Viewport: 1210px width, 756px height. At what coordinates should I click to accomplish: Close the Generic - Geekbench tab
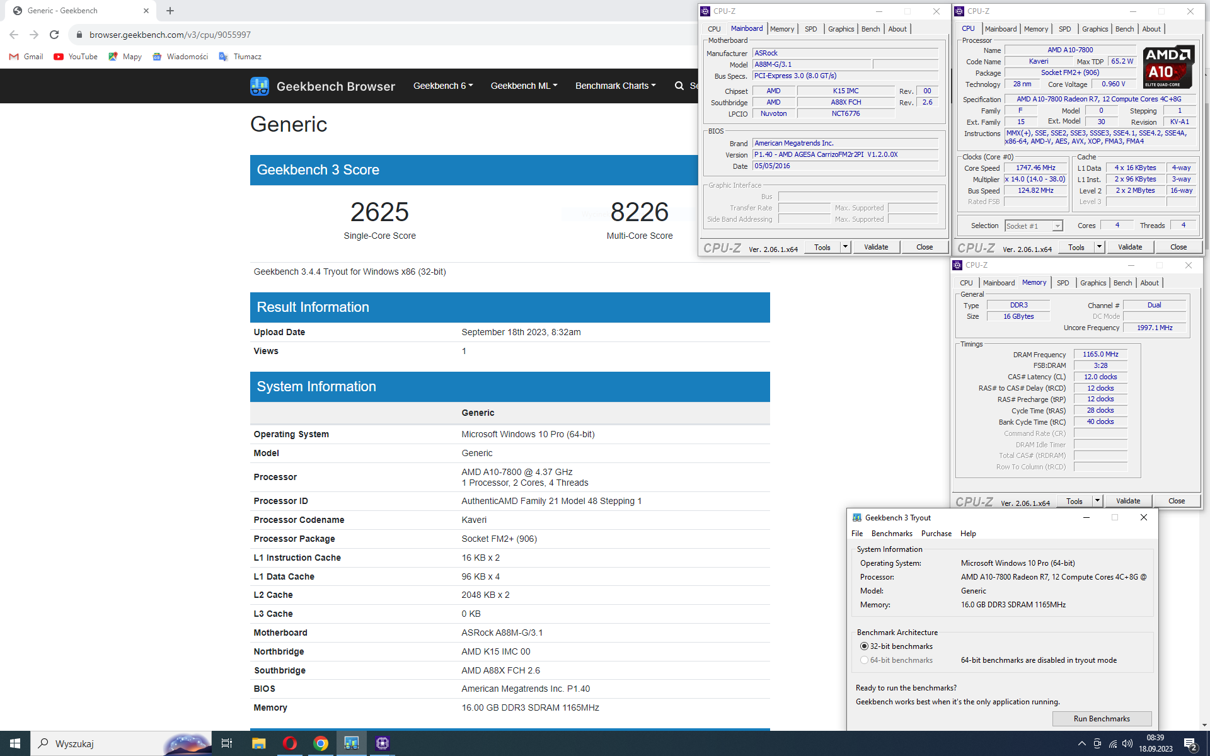[x=146, y=11]
